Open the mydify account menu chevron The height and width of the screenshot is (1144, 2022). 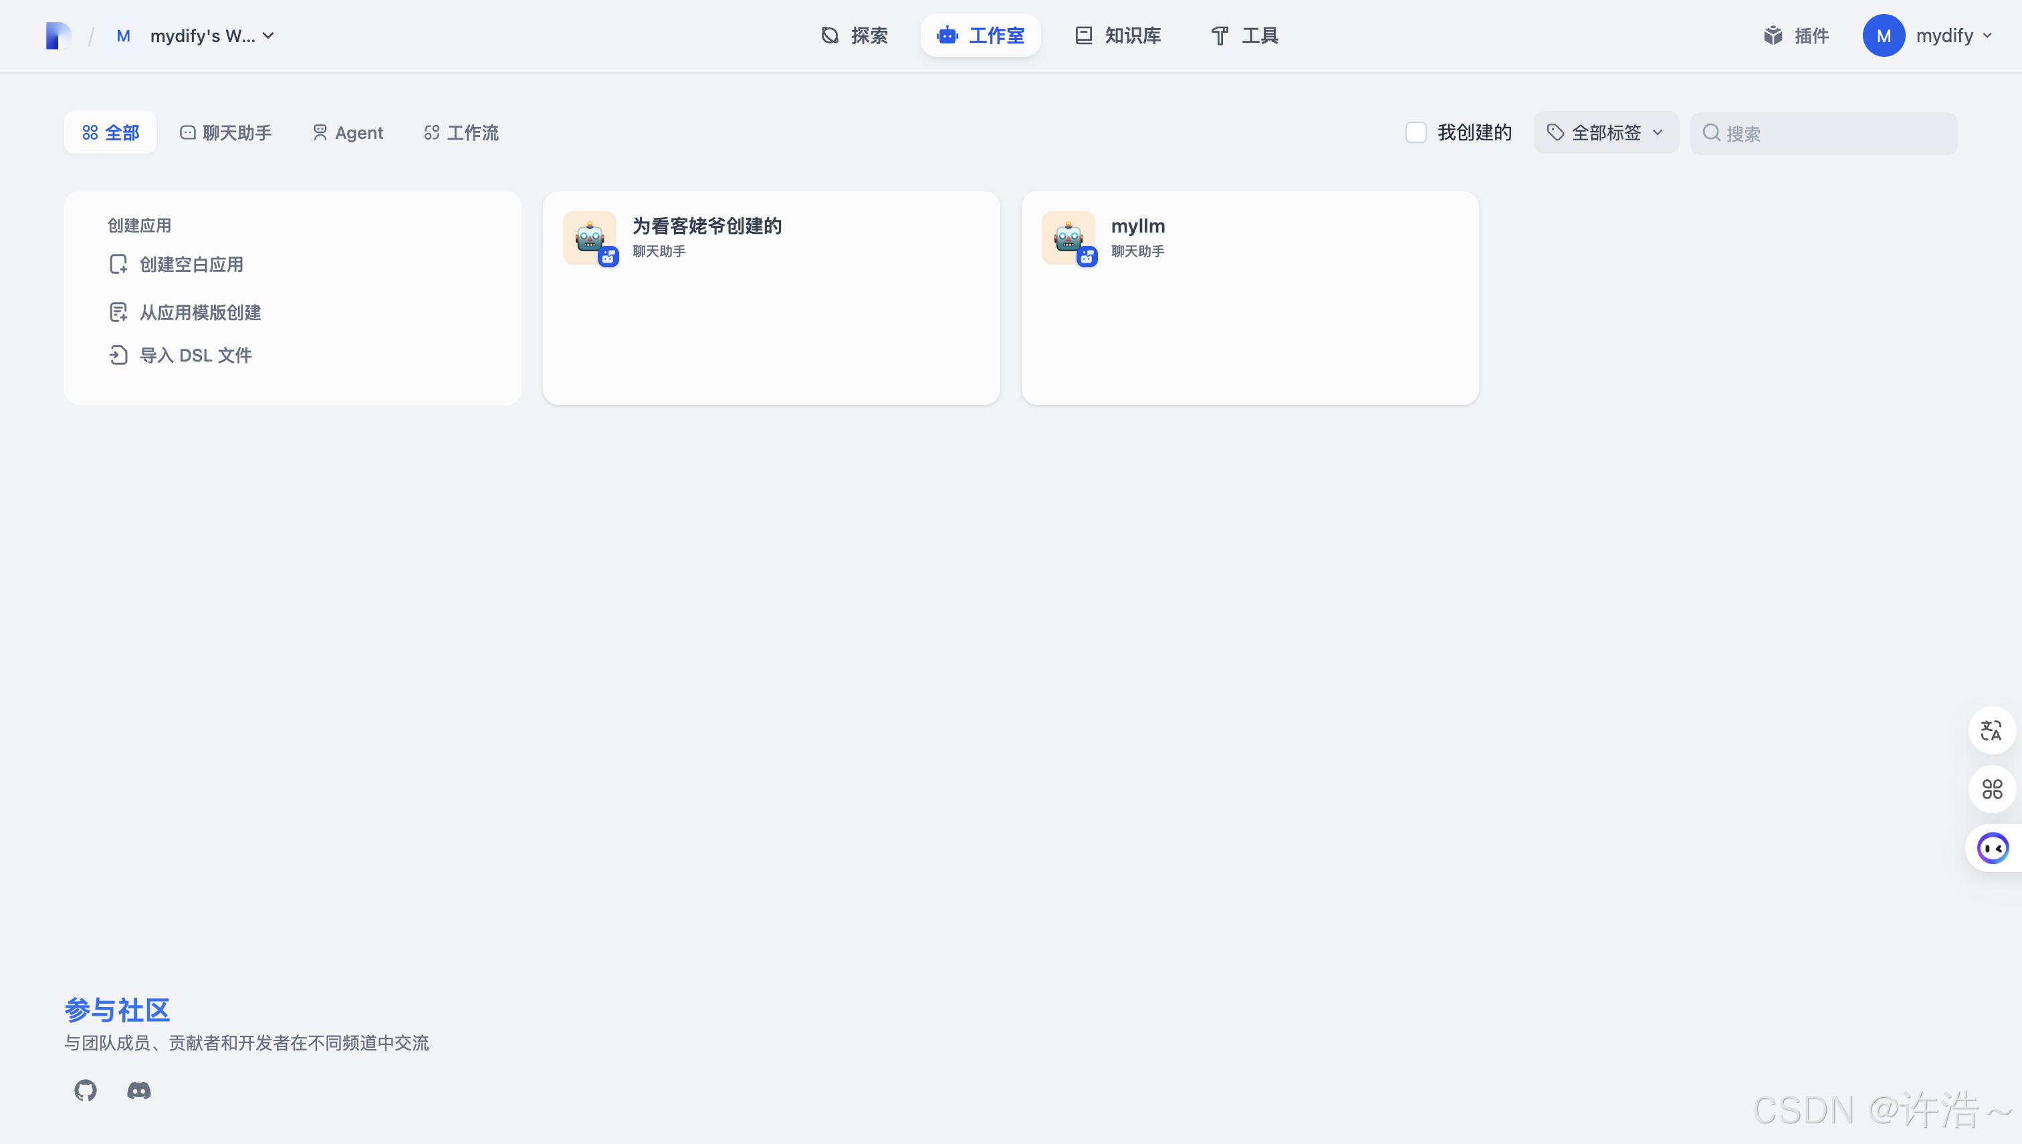click(1987, 35)
